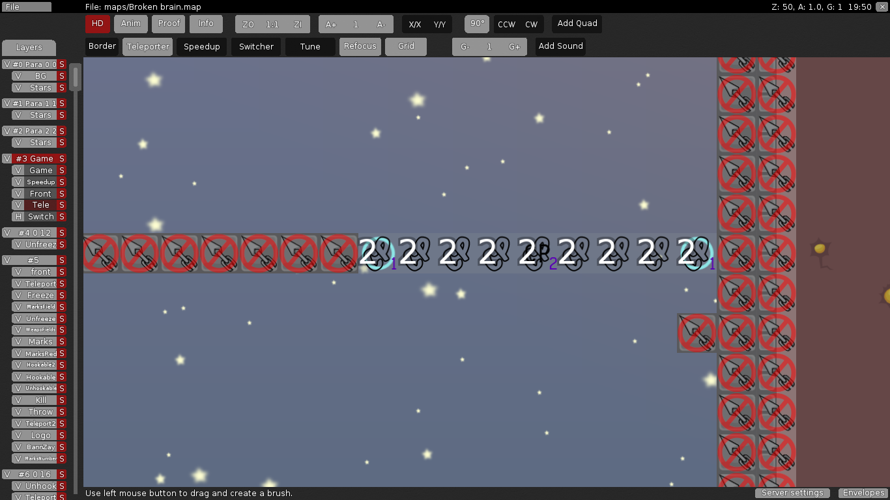Open the Envelopes editor
This screenshot has height=500, width=890.
863,493
